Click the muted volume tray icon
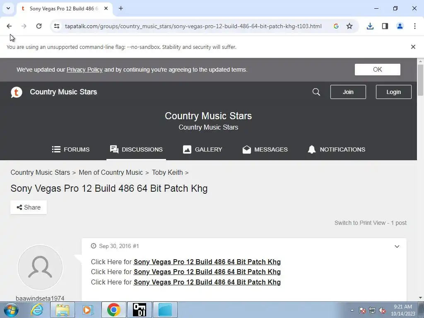 point(382,310)
